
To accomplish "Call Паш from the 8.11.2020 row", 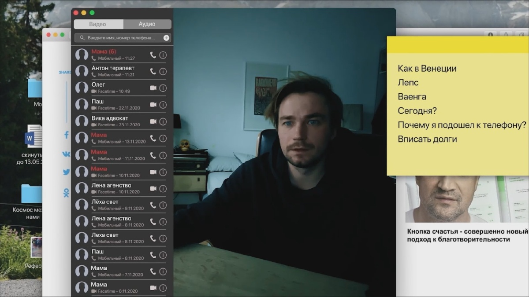I will [x=153, y=255].
